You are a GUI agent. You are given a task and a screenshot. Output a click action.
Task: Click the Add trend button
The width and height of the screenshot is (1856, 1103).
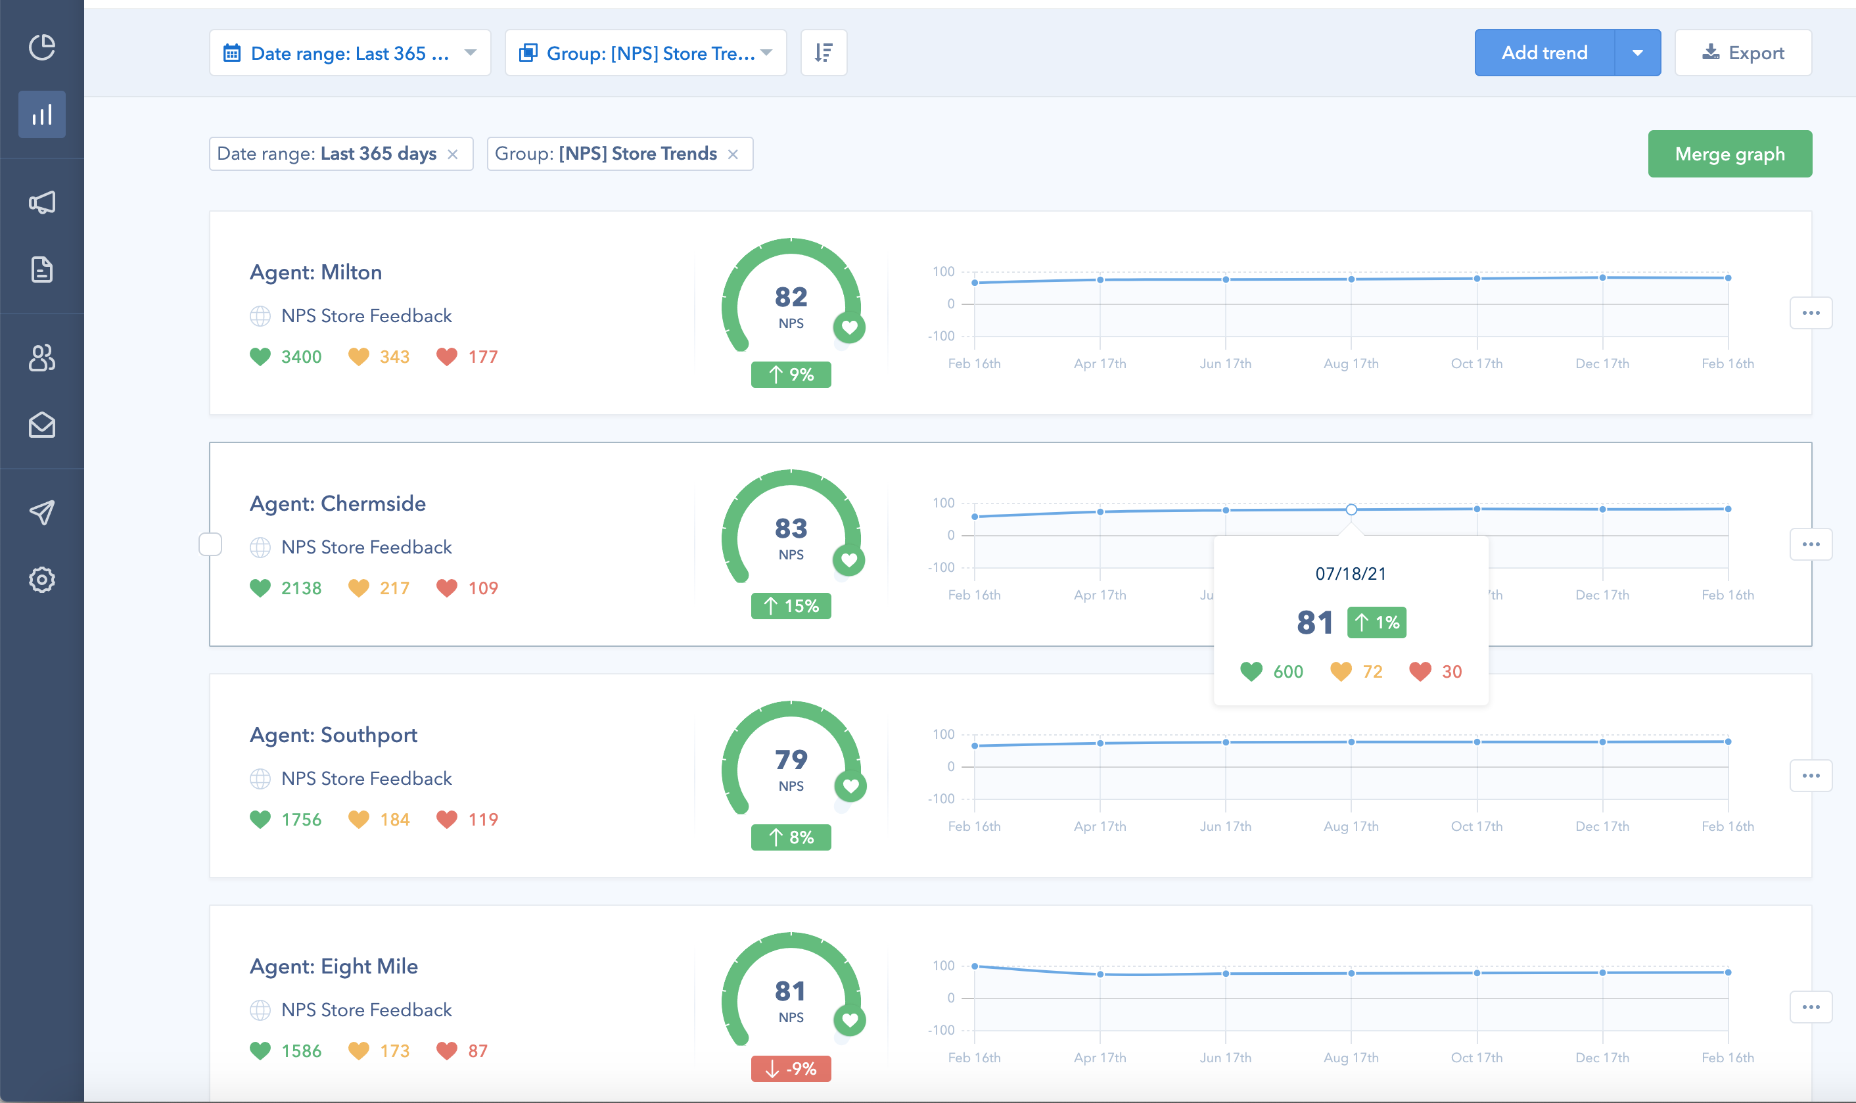[x=1544, y=53]
